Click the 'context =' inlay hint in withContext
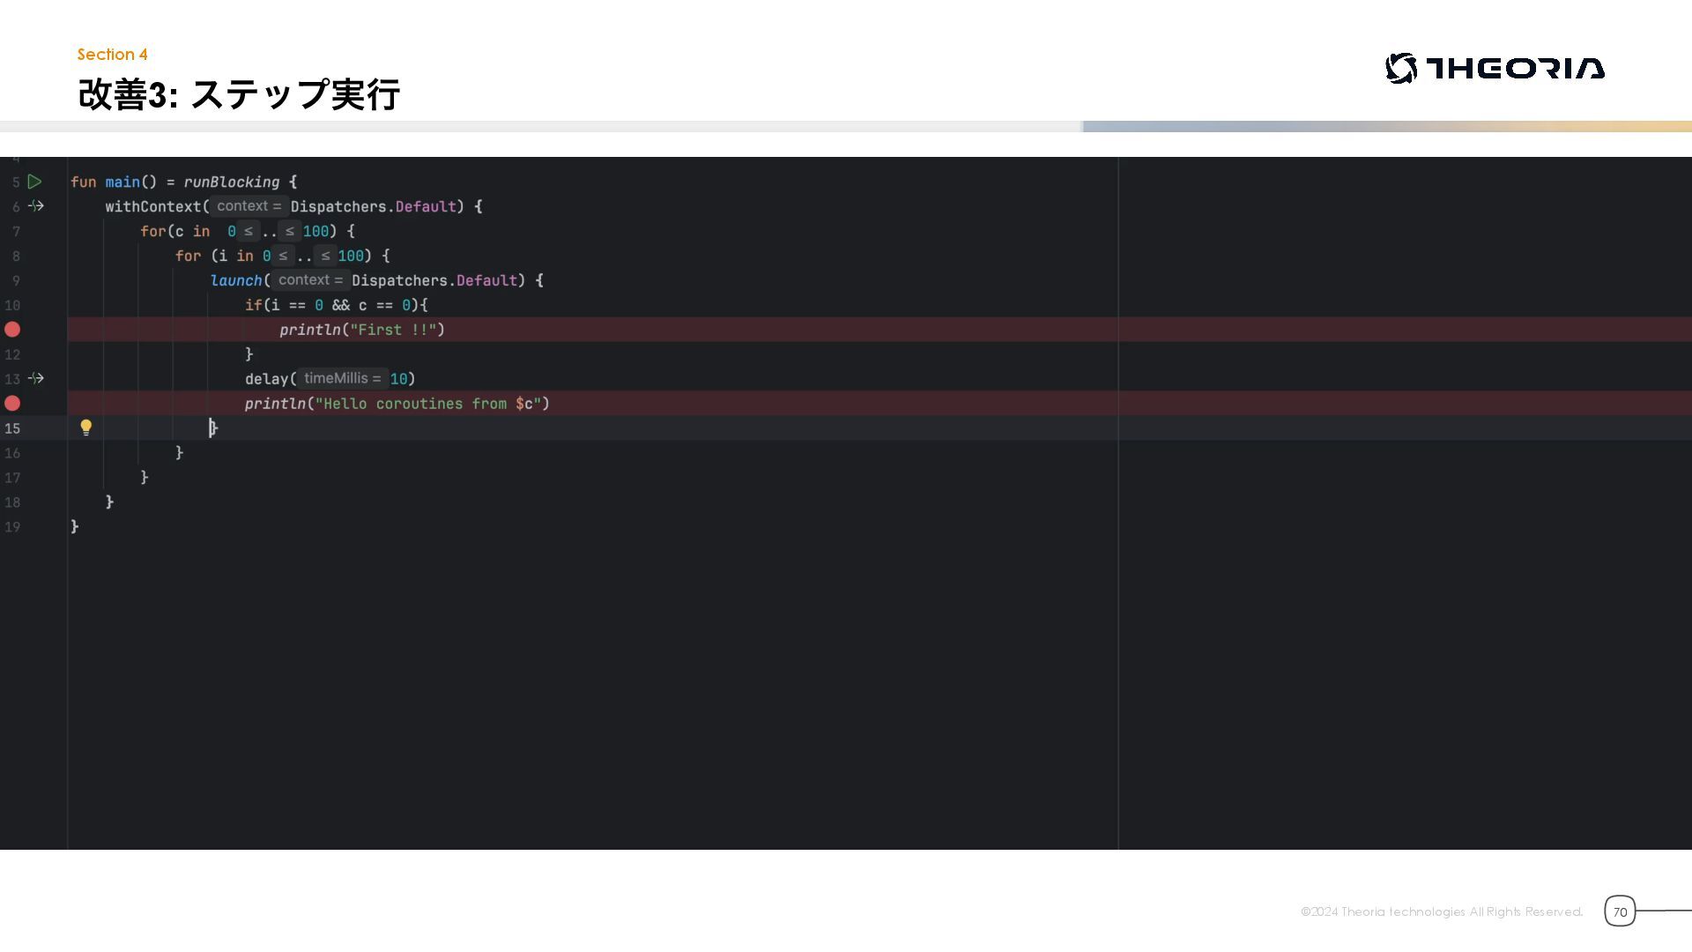Viewport: 1692px width, 952px height. (x=249, y=206)
